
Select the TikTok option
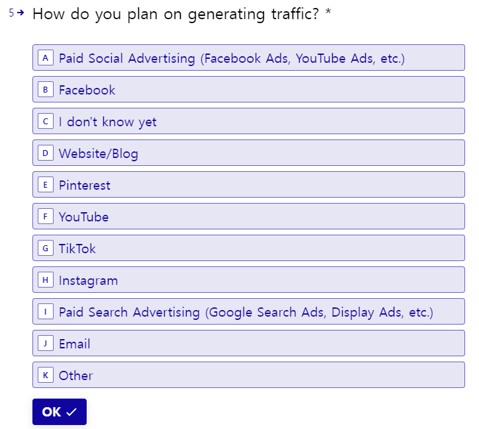point(249,248)
